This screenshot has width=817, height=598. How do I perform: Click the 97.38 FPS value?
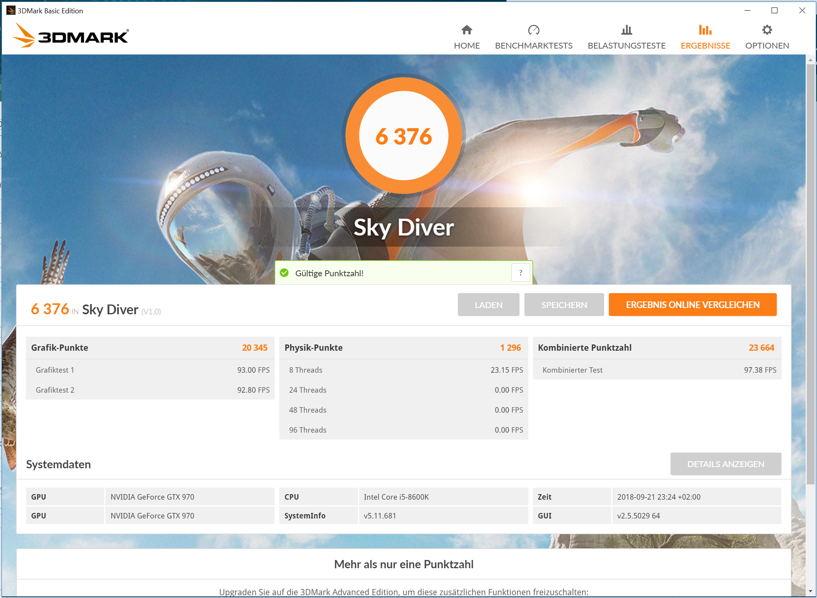pyautogui.click(x=760, y=370)
